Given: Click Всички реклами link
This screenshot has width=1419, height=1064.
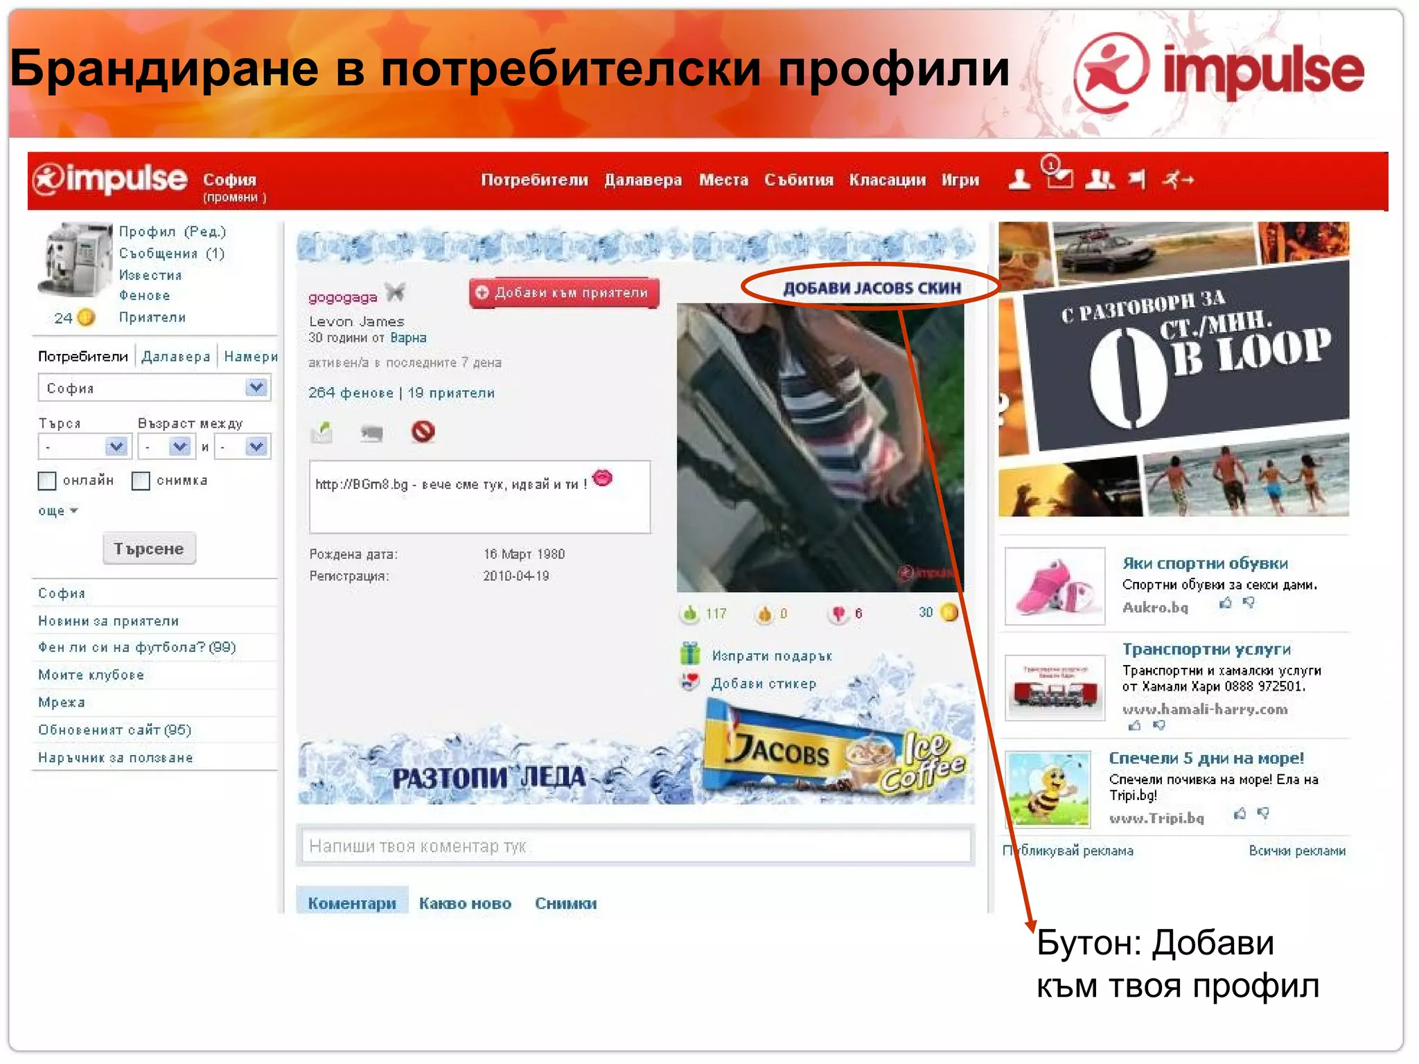Looking at the screenshot, I should tap(1297, 851).
